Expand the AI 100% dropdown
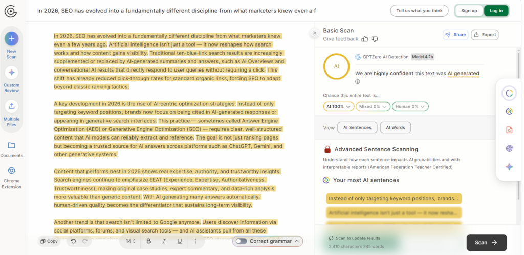Image resolution: width=524 pixels, height=255 pixels. coord(339,106)
